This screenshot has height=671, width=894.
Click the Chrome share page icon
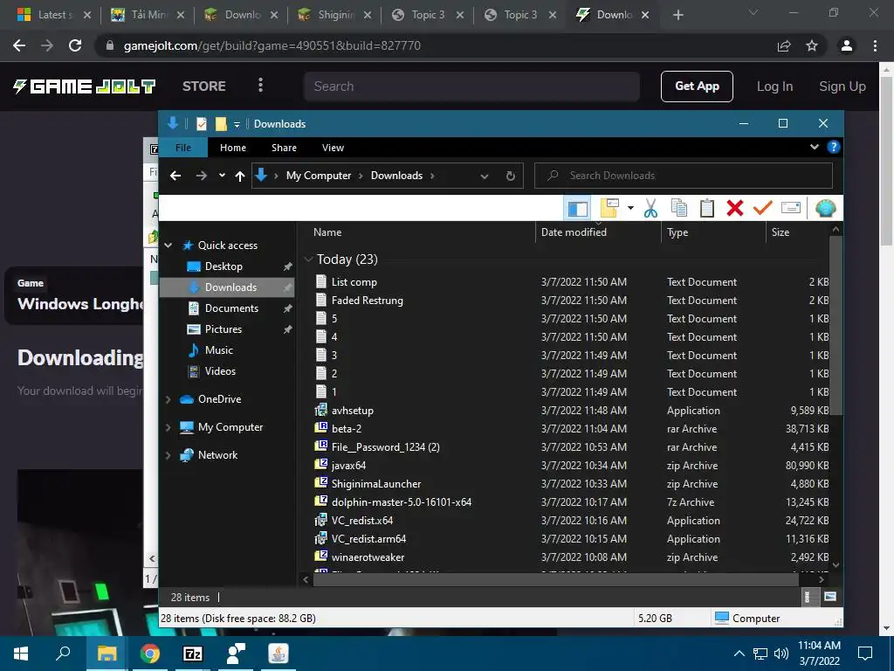coord(784,45)
